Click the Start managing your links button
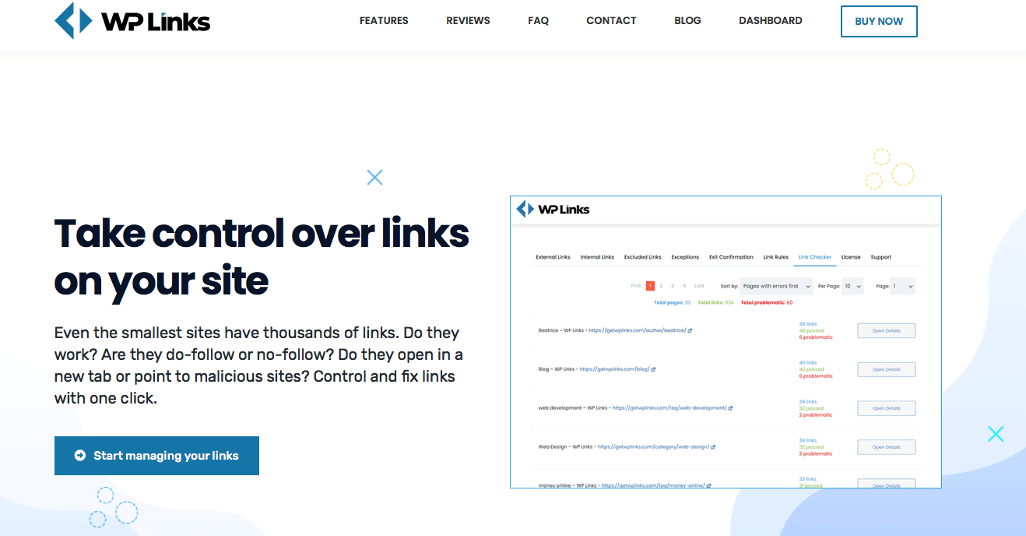1026x536 pixels. point(156,456)
